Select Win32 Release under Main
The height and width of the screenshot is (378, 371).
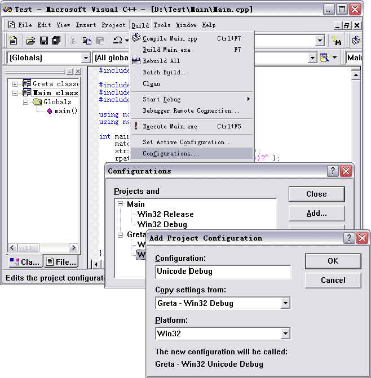coord(165,214)
